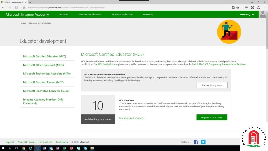This screenshot has width=268, height=151.
Task: Click the browser forward arrow
Action: [10, 8]
